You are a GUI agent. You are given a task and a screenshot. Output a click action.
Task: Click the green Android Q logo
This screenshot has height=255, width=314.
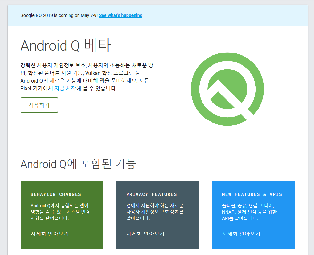(x=227, y=89)
